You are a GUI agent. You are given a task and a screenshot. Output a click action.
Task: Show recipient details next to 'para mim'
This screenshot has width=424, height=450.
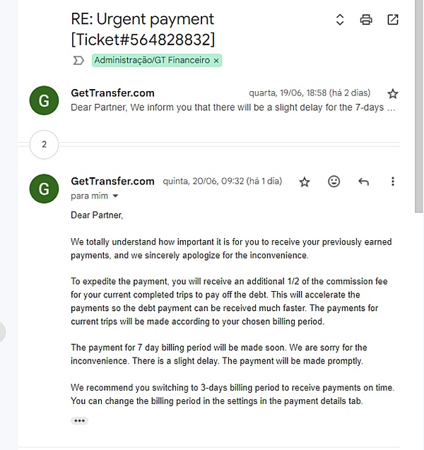[115, 196]
